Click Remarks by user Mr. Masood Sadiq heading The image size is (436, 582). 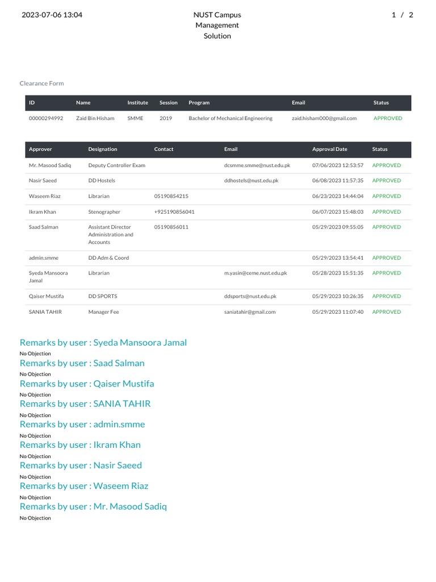pos(93,506)
